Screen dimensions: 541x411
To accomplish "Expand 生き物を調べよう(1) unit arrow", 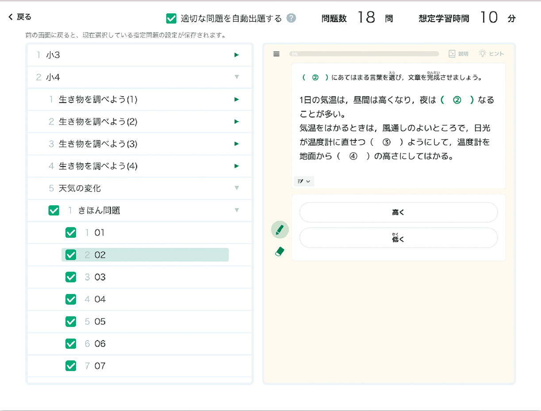I will pyautogui.click(x=236, y=100).
